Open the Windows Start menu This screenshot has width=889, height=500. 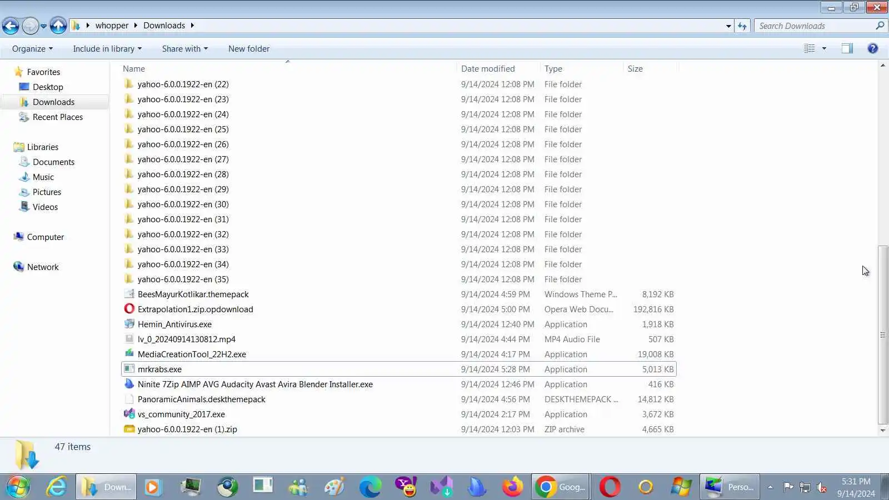(18, 487)
